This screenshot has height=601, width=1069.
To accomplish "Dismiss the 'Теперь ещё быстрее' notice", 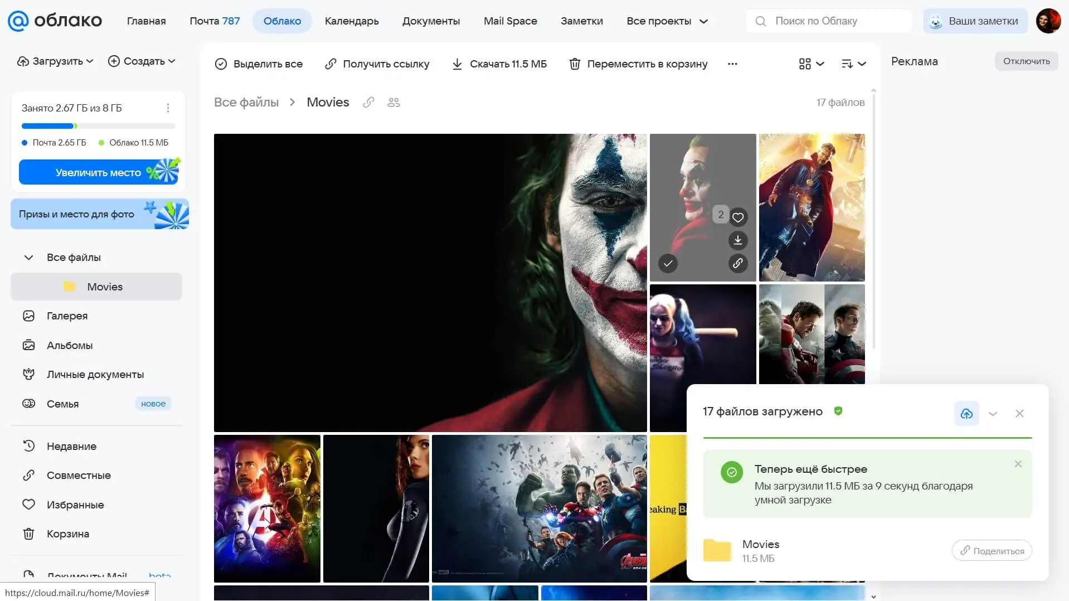I will (1018, 464).
